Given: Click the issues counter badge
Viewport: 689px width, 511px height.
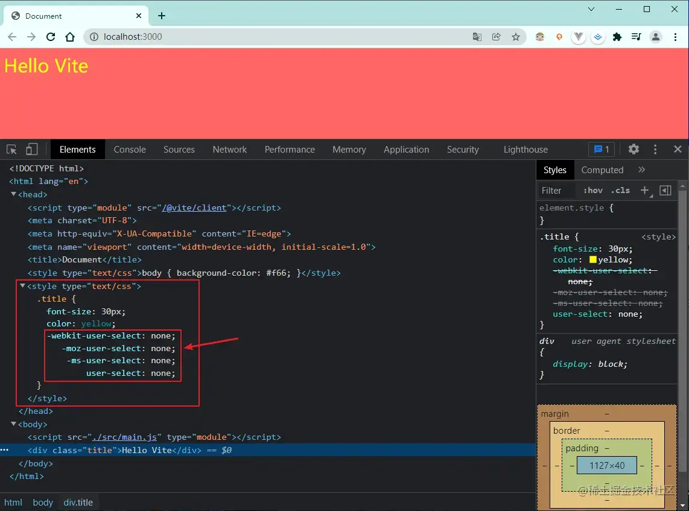Looking at the screenshot, I should pyautogui.click(x=601, y=150).
